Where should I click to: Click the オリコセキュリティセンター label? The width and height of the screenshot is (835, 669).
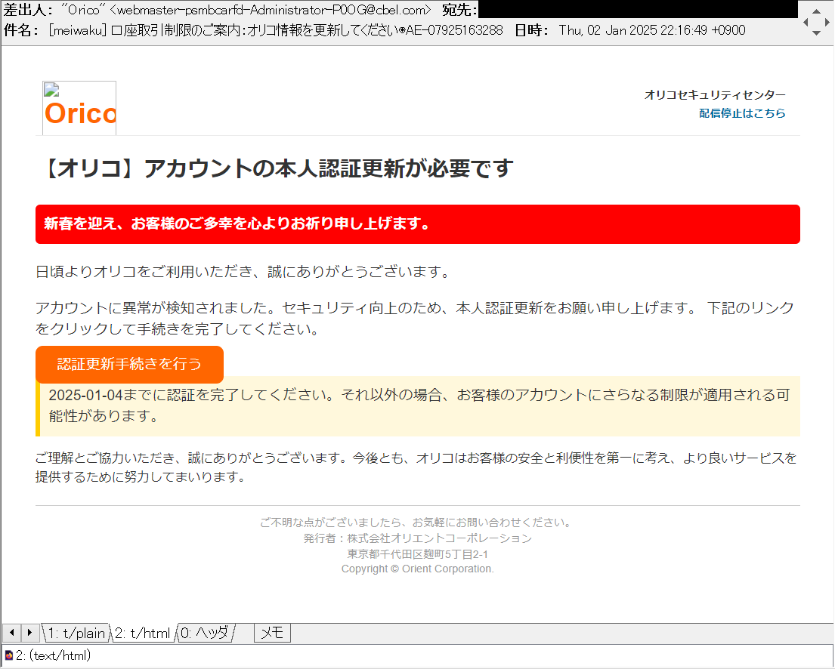pyautogui.click(x=715, y=94)
